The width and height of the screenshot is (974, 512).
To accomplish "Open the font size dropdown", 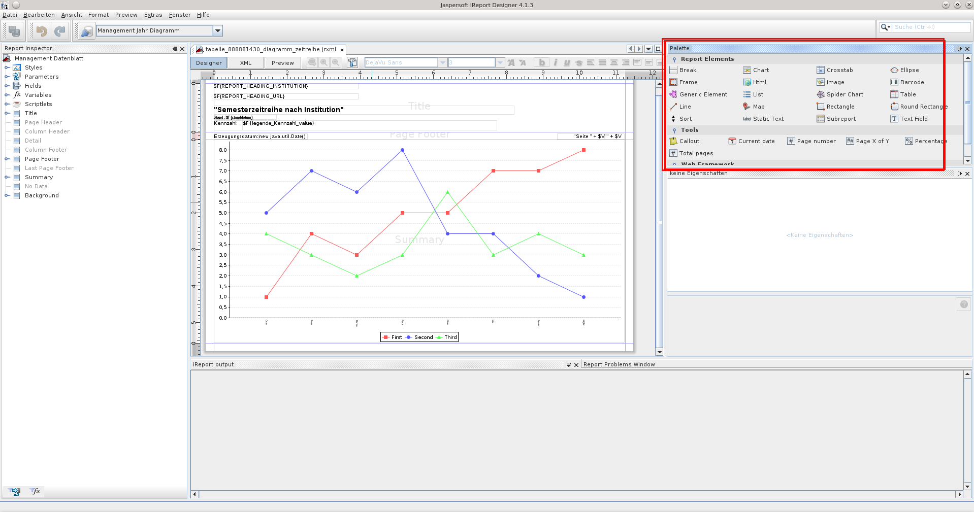I will coord(500,62).
